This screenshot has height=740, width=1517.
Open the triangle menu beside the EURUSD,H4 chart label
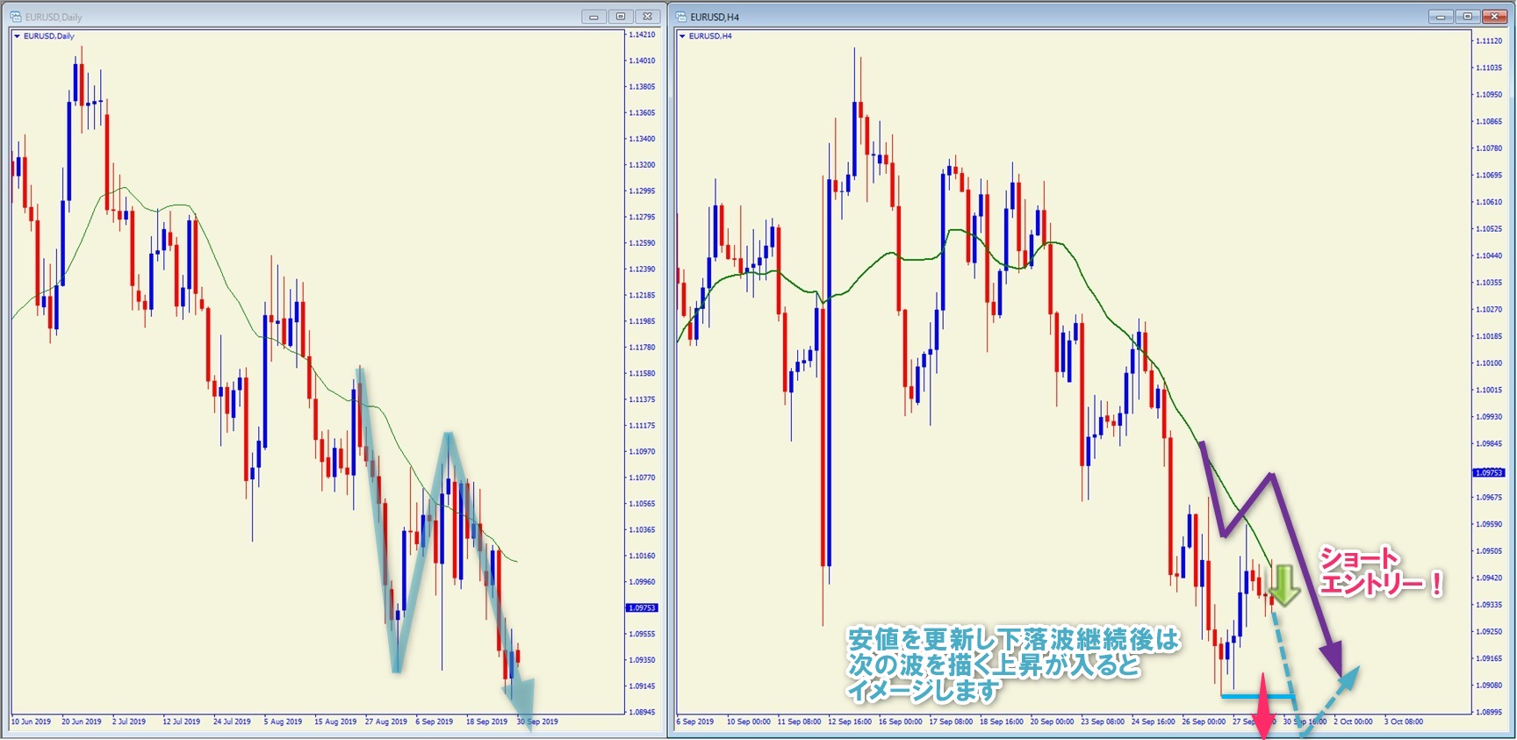682,36
